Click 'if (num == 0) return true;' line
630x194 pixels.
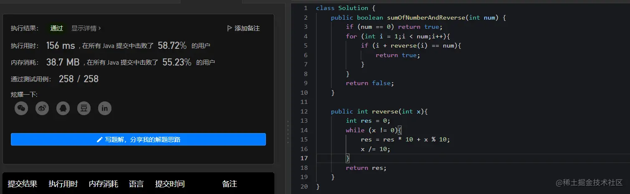(394, 27)
